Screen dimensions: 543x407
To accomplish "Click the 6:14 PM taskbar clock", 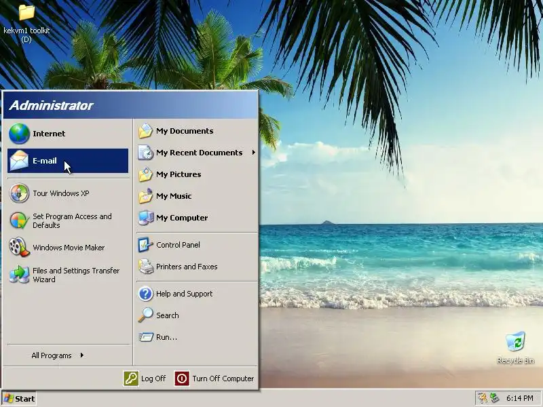I will click(x=519, y=398).
